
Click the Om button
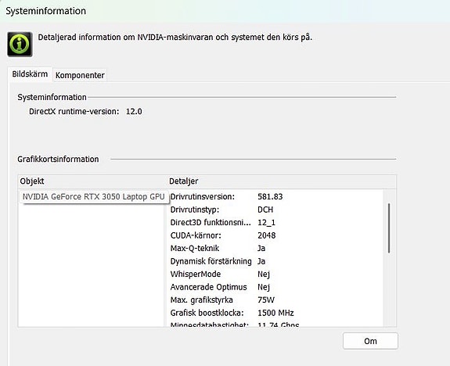[x=370, y=341]
